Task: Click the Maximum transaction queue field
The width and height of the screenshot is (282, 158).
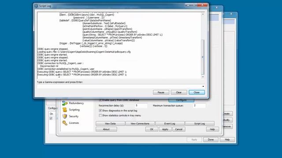Action: (x=199, y=106)
